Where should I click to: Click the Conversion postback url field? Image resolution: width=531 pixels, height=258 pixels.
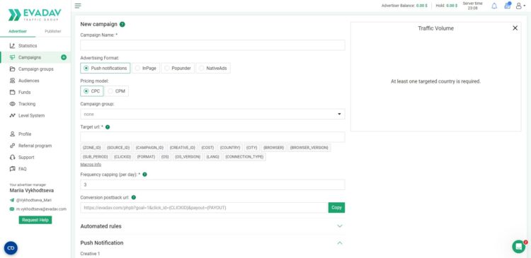tap(204, 208)
